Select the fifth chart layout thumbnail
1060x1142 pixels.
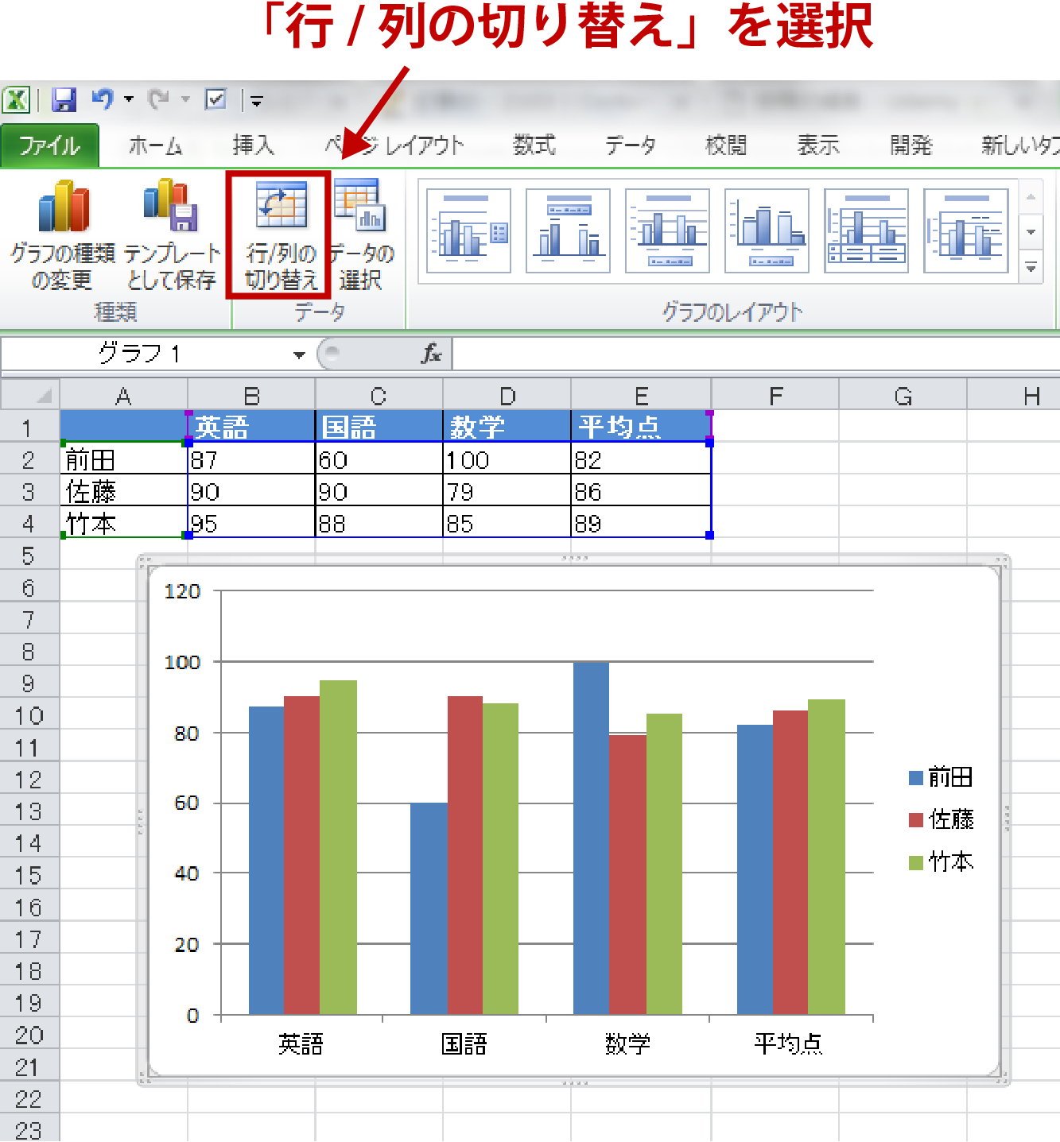click(866, 230)
